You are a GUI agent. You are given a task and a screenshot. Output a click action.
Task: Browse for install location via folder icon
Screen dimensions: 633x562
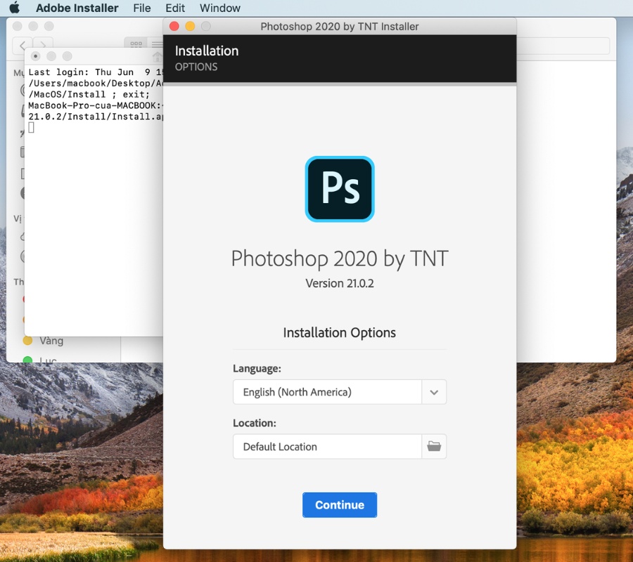point(434,447)
